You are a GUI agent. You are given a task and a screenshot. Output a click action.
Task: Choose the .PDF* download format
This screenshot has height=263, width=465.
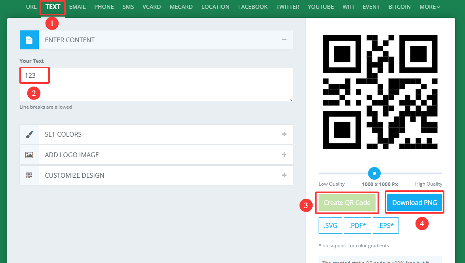coord(357,225)
